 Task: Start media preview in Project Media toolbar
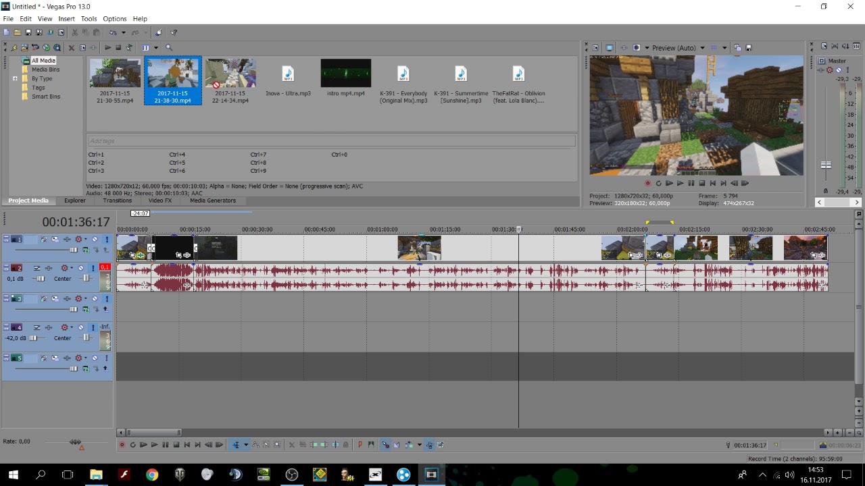click(107, 48)
